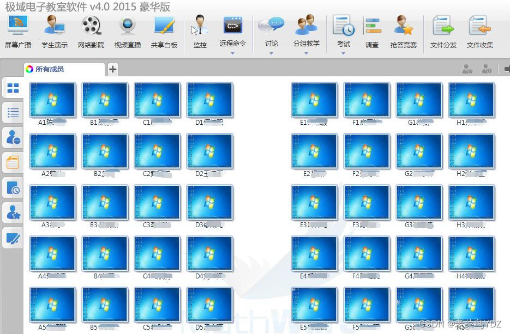Screen dimensions: 510x334
Task: Click the 监控 monitor icon
Action: point(200,32)
